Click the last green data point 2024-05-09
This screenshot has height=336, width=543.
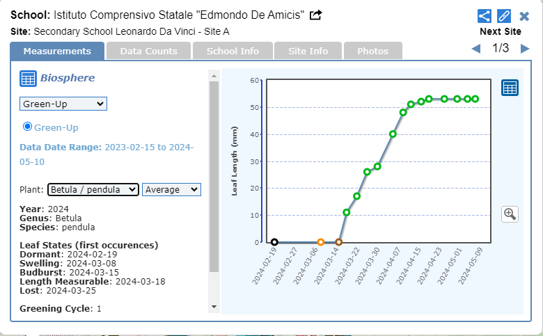(x=475, y=99)
